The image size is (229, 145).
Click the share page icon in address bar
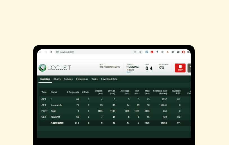[135, 52]
